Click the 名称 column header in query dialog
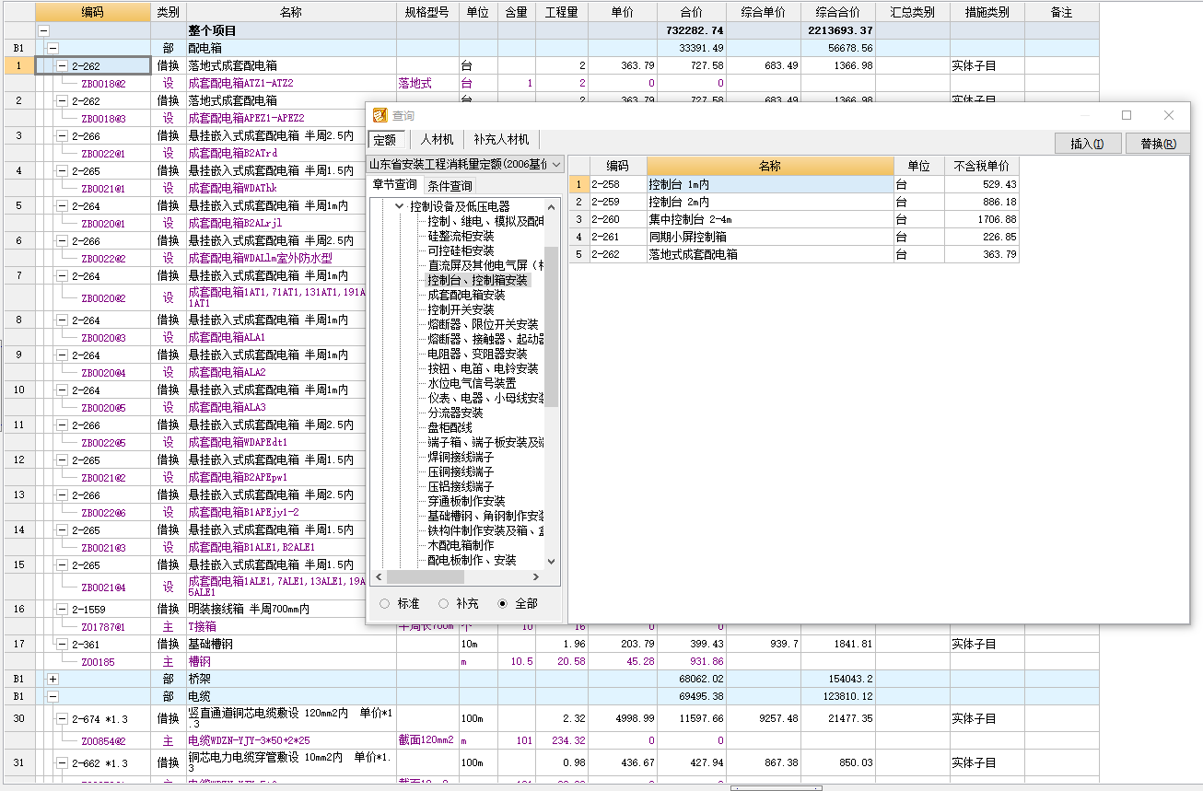 pos(770,166)
